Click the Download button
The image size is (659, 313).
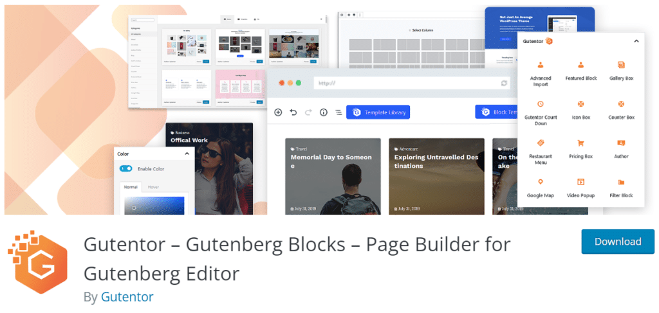point(618,242)
